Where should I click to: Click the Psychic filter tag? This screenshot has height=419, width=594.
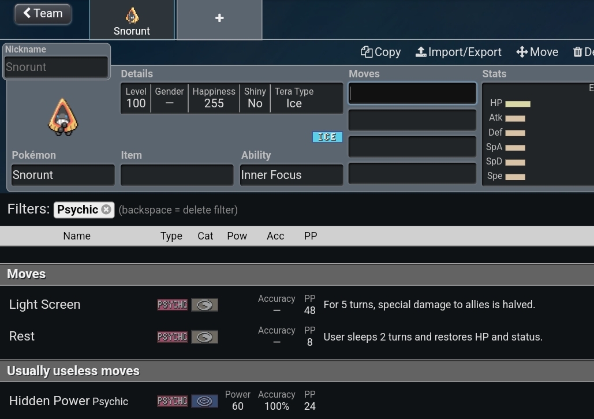(84, 209)
